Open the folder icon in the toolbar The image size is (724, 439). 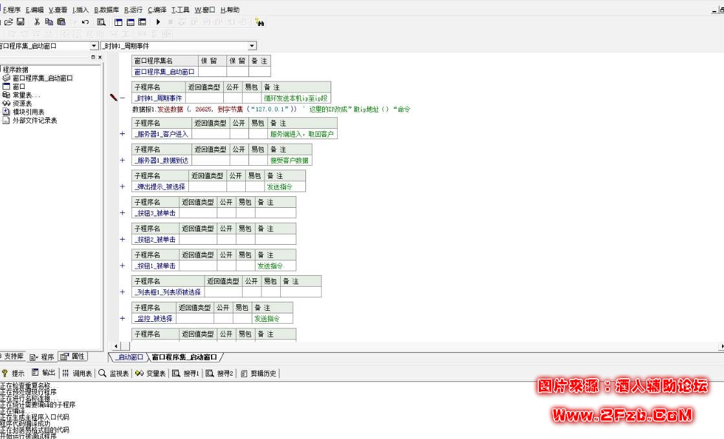click(9, 22)
